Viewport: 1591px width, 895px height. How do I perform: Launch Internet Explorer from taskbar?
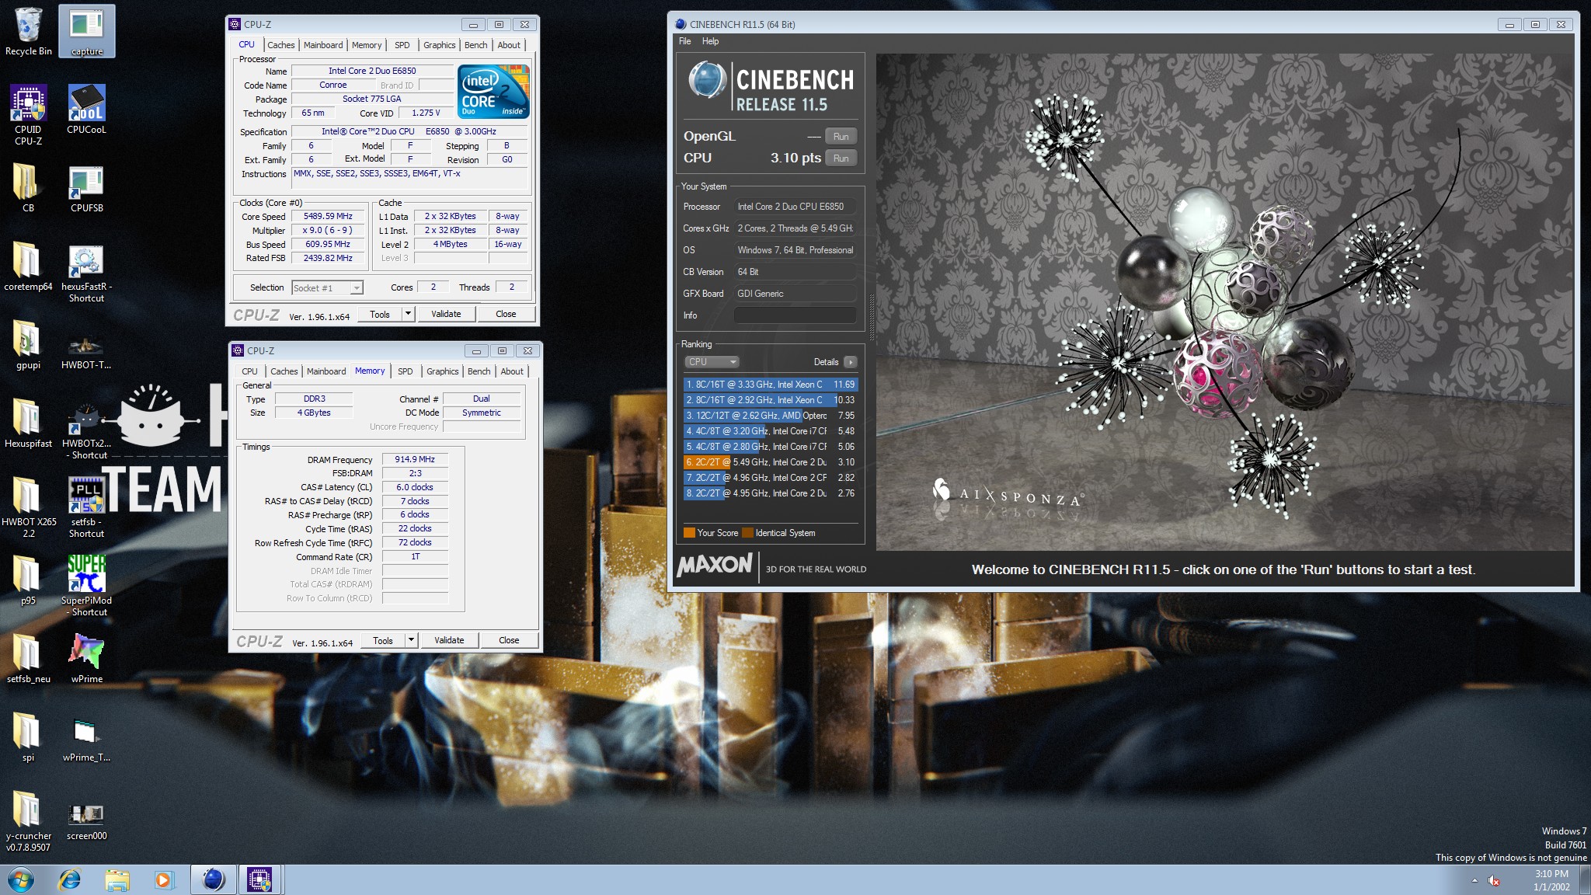[x=70, y=879]
